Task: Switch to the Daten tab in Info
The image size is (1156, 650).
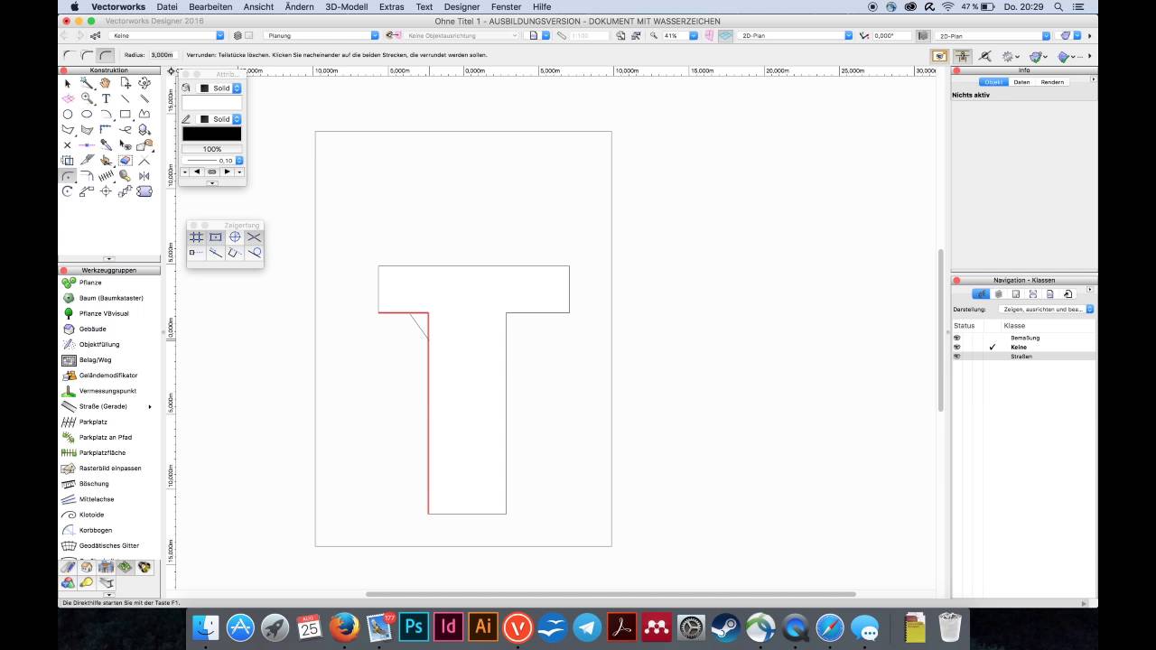Action: coord(1021,82)
